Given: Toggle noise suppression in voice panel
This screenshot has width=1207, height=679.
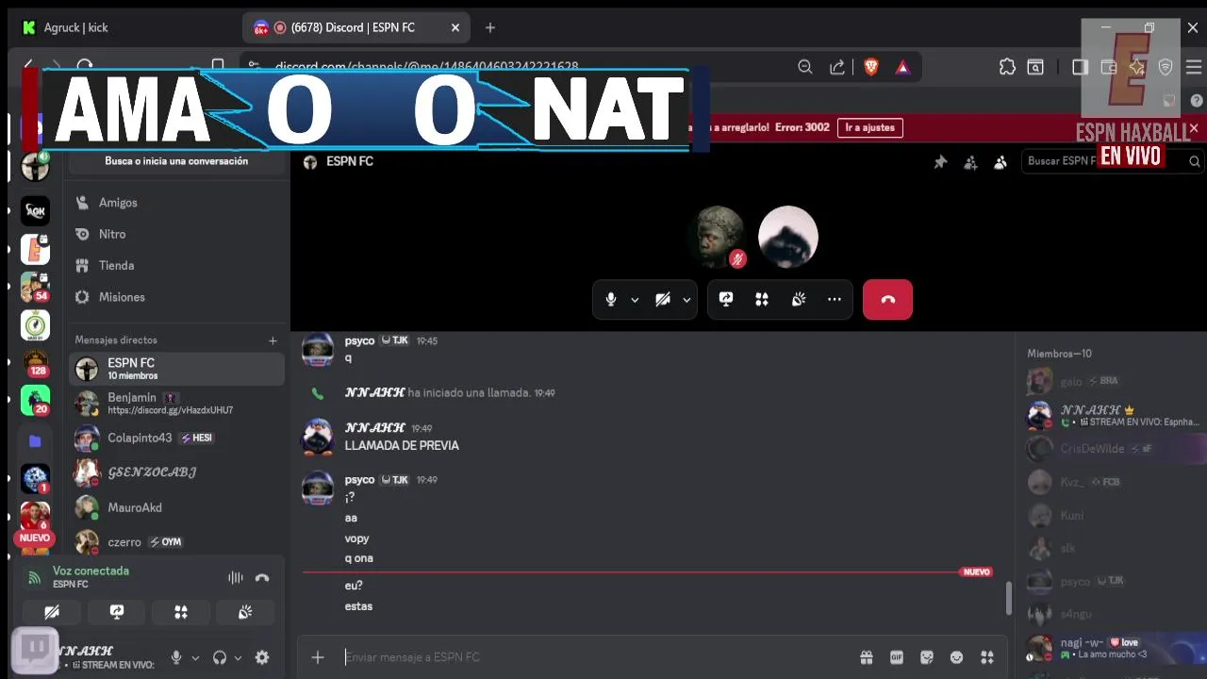Looking at the screenshot, I should (x=236, y=577).
